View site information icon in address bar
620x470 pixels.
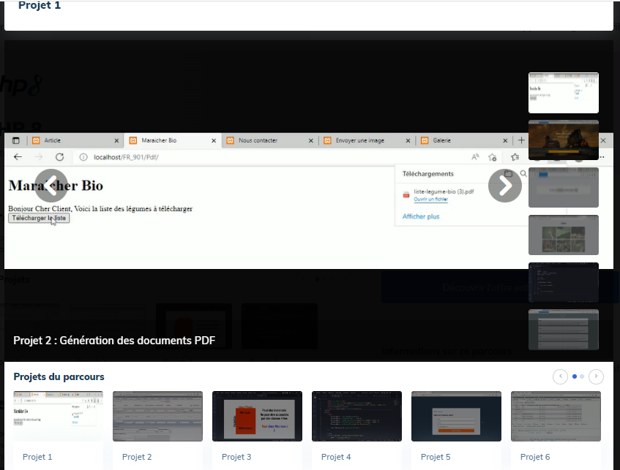[x=83, y=157]
